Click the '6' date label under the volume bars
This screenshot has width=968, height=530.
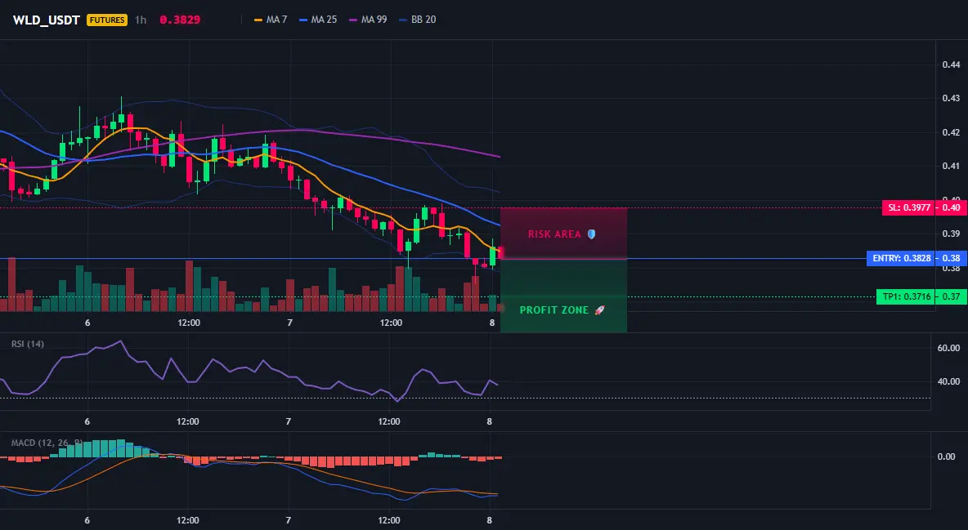(x=87, y=323)
